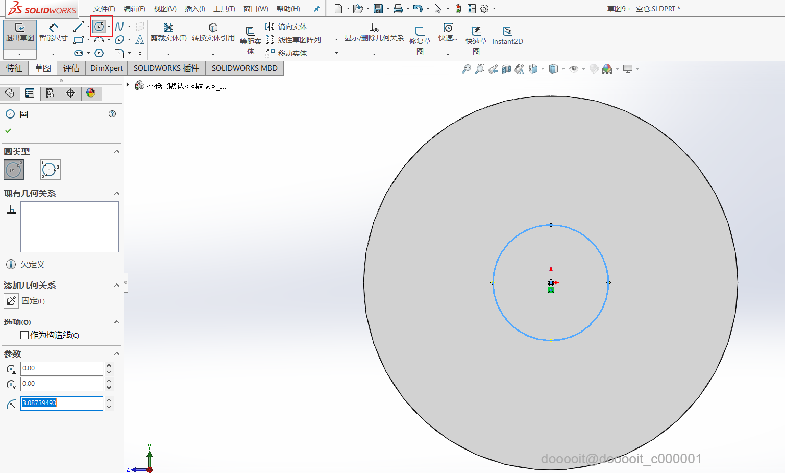Select the perimeter circle type icon

(x=50, y=170)
